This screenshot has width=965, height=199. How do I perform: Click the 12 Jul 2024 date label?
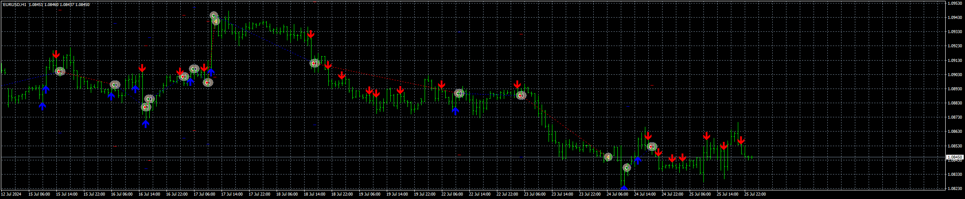tap(11, 194)
